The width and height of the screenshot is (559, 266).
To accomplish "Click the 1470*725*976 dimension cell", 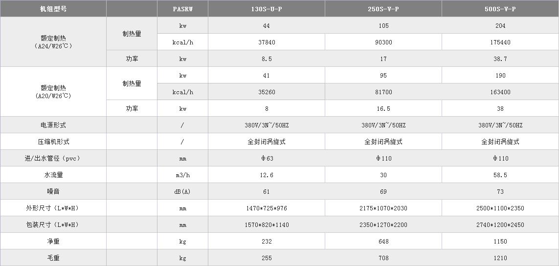I will coord(267,208).
